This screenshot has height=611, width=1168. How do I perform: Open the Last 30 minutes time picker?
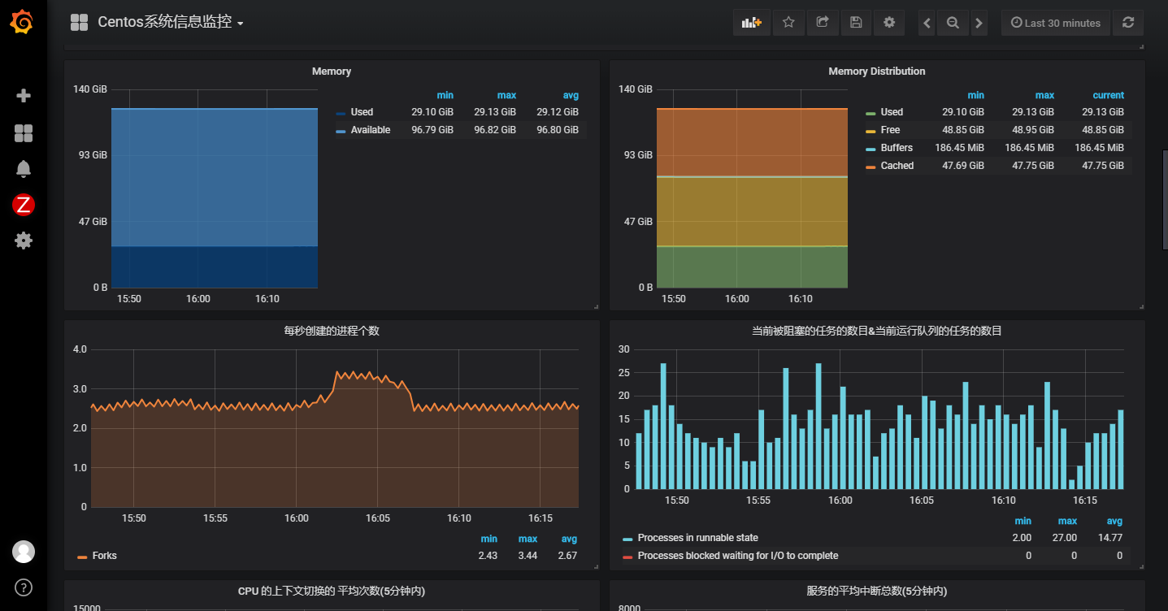tap(1055, 23)
